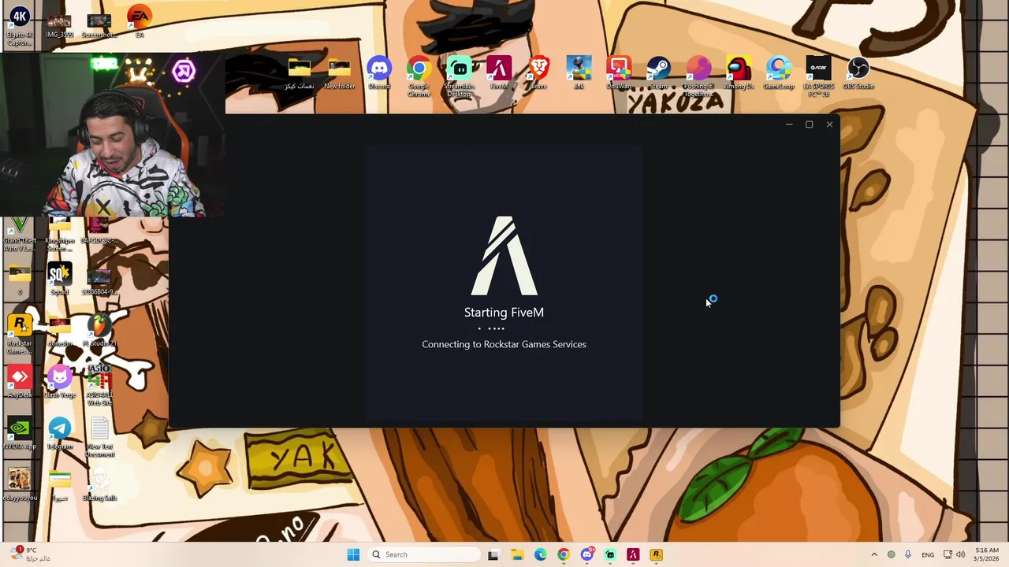The width and height of the screenshot is (1009, 567).
Task: Open the Telegram desktop shortcut
Action: [59, 434]
